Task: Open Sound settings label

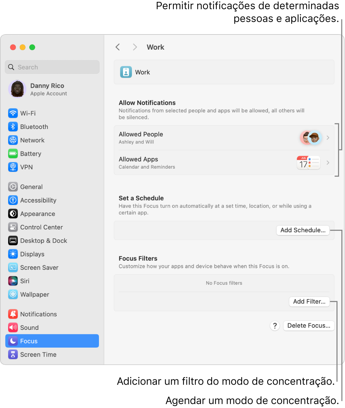Action: coord(29,328)
